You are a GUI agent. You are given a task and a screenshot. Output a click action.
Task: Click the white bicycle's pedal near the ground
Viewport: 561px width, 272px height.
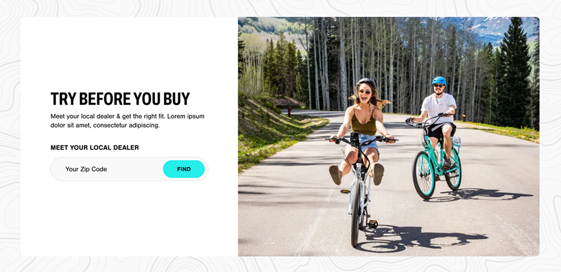(x=372, y=224)
